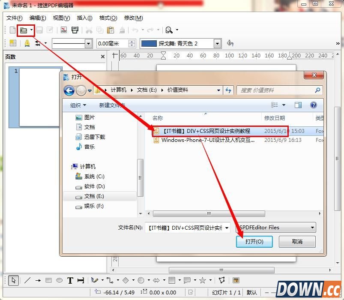Click the dialog's back navigation arrow
Viewport: 344px width, 300px height.
(x=69, y=90)
